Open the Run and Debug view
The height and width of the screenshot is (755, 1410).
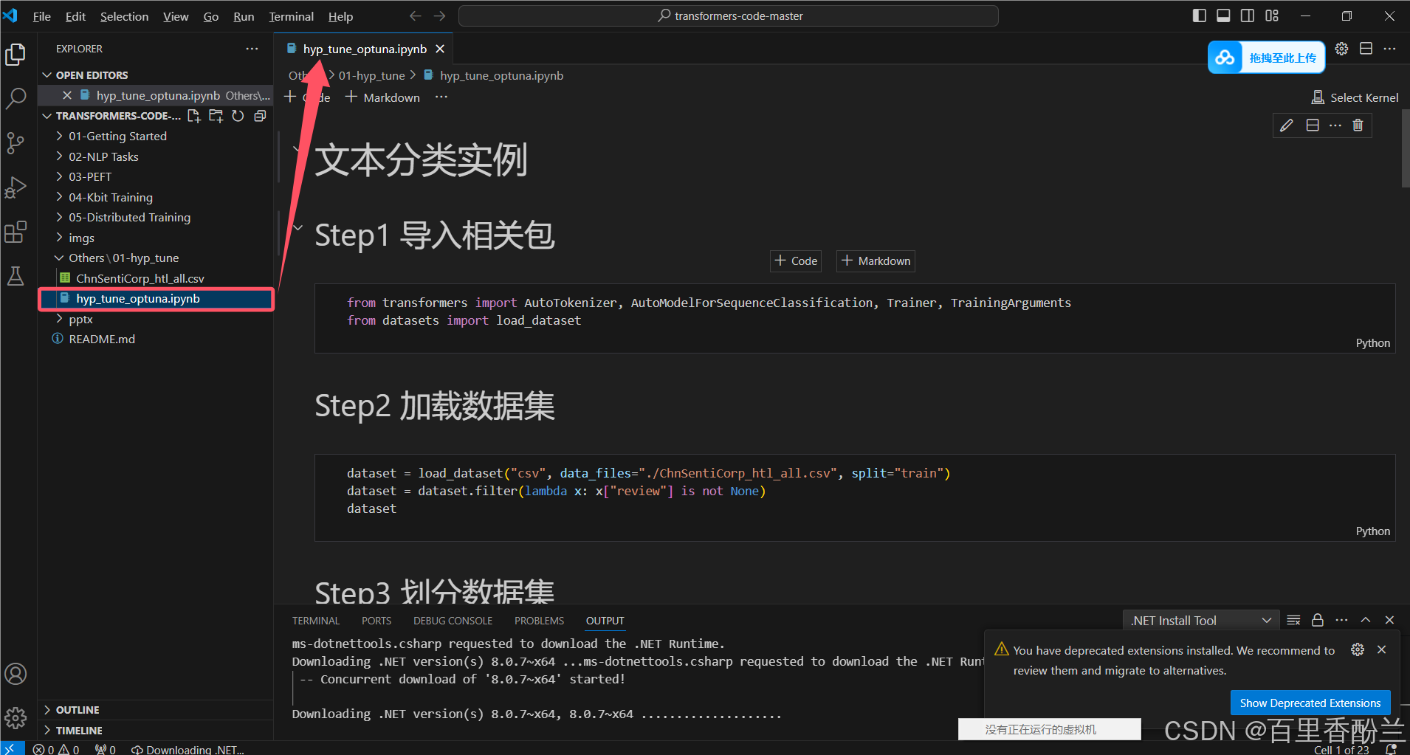click(x=16, y=187)
